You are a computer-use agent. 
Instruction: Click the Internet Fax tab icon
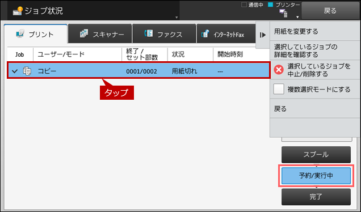pyautogui.click(x=205, y=34)
